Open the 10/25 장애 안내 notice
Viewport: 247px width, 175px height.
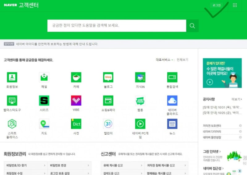222,113
